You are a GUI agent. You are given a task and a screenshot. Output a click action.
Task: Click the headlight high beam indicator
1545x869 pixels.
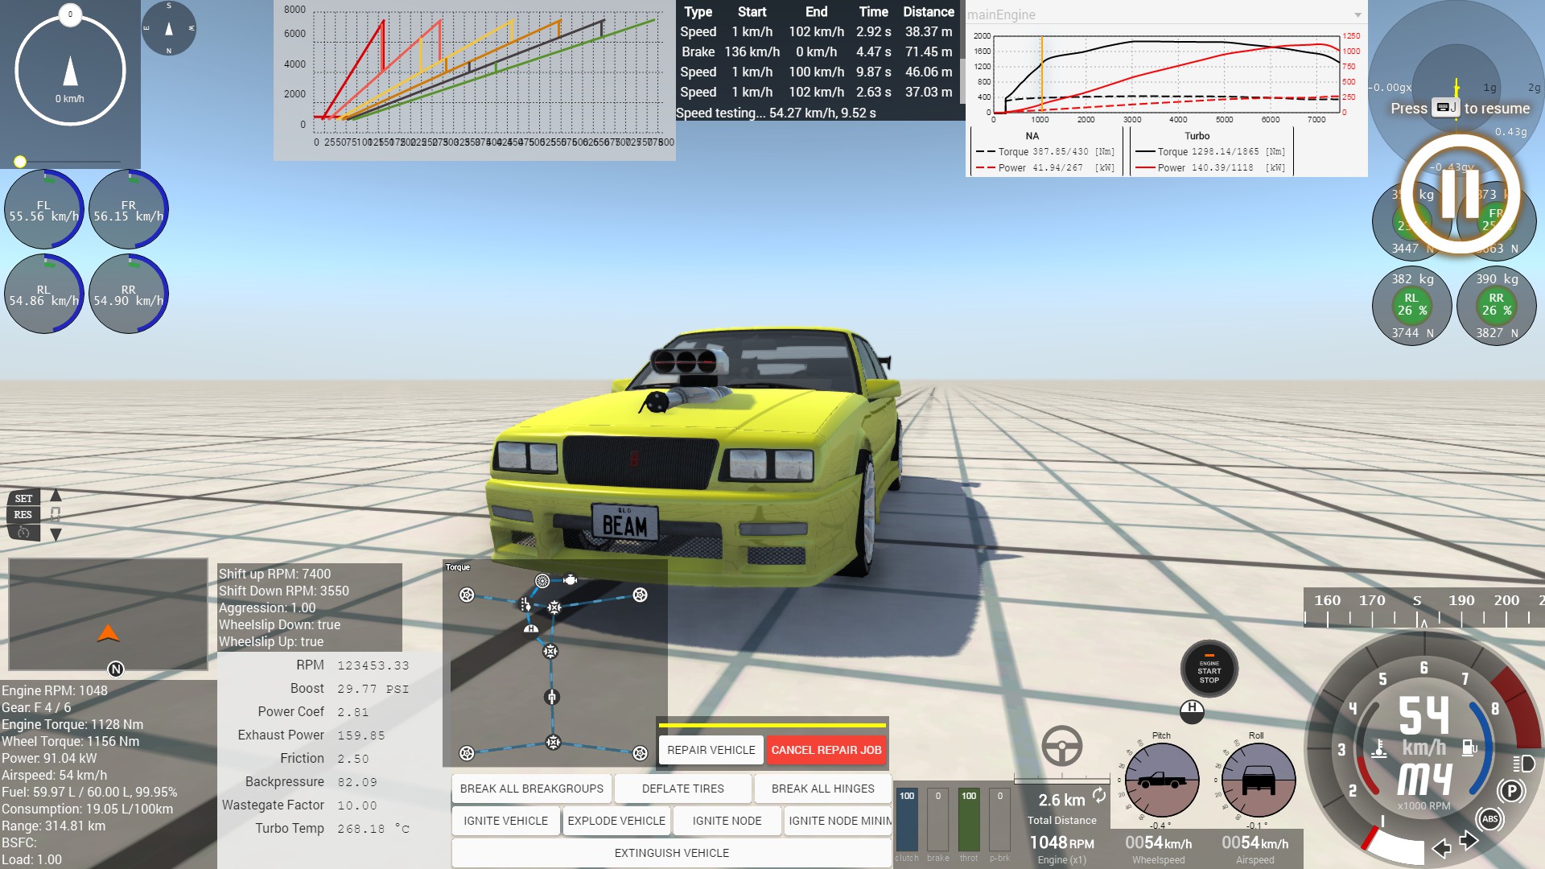1524,764
